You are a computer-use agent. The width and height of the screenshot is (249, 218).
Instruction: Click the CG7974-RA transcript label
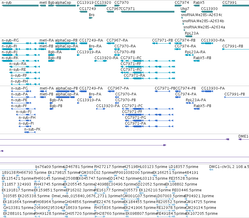click(x=185, y=46)
